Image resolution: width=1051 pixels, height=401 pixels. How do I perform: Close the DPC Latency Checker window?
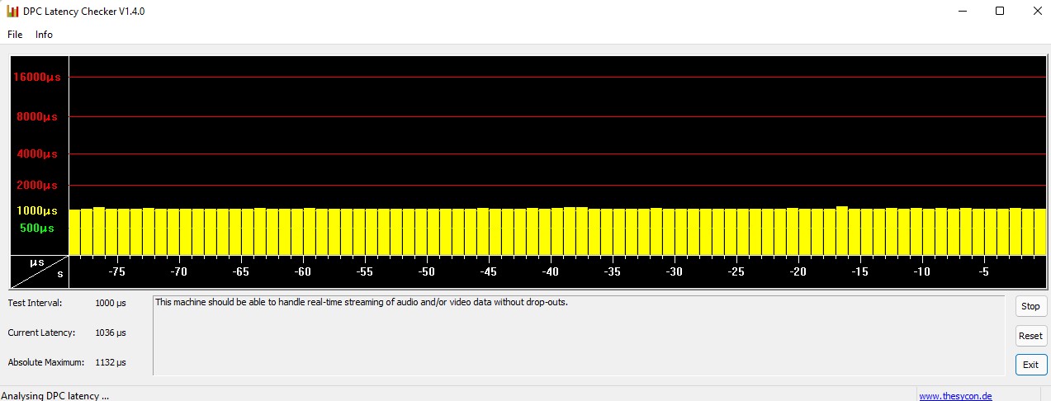[x=1037, y=12]
